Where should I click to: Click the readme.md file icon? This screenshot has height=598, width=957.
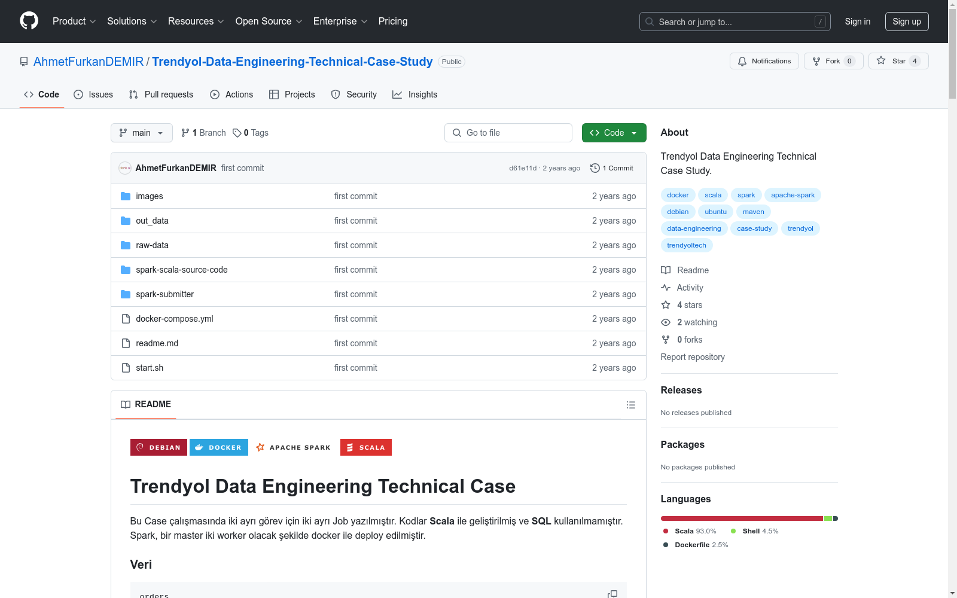tap(126, 343)
